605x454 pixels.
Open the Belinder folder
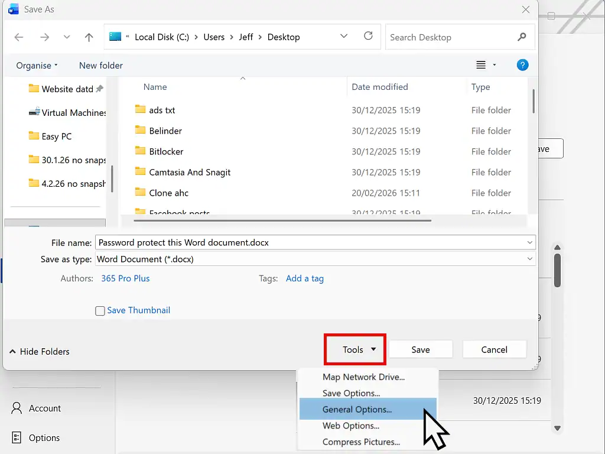point(166,131)
